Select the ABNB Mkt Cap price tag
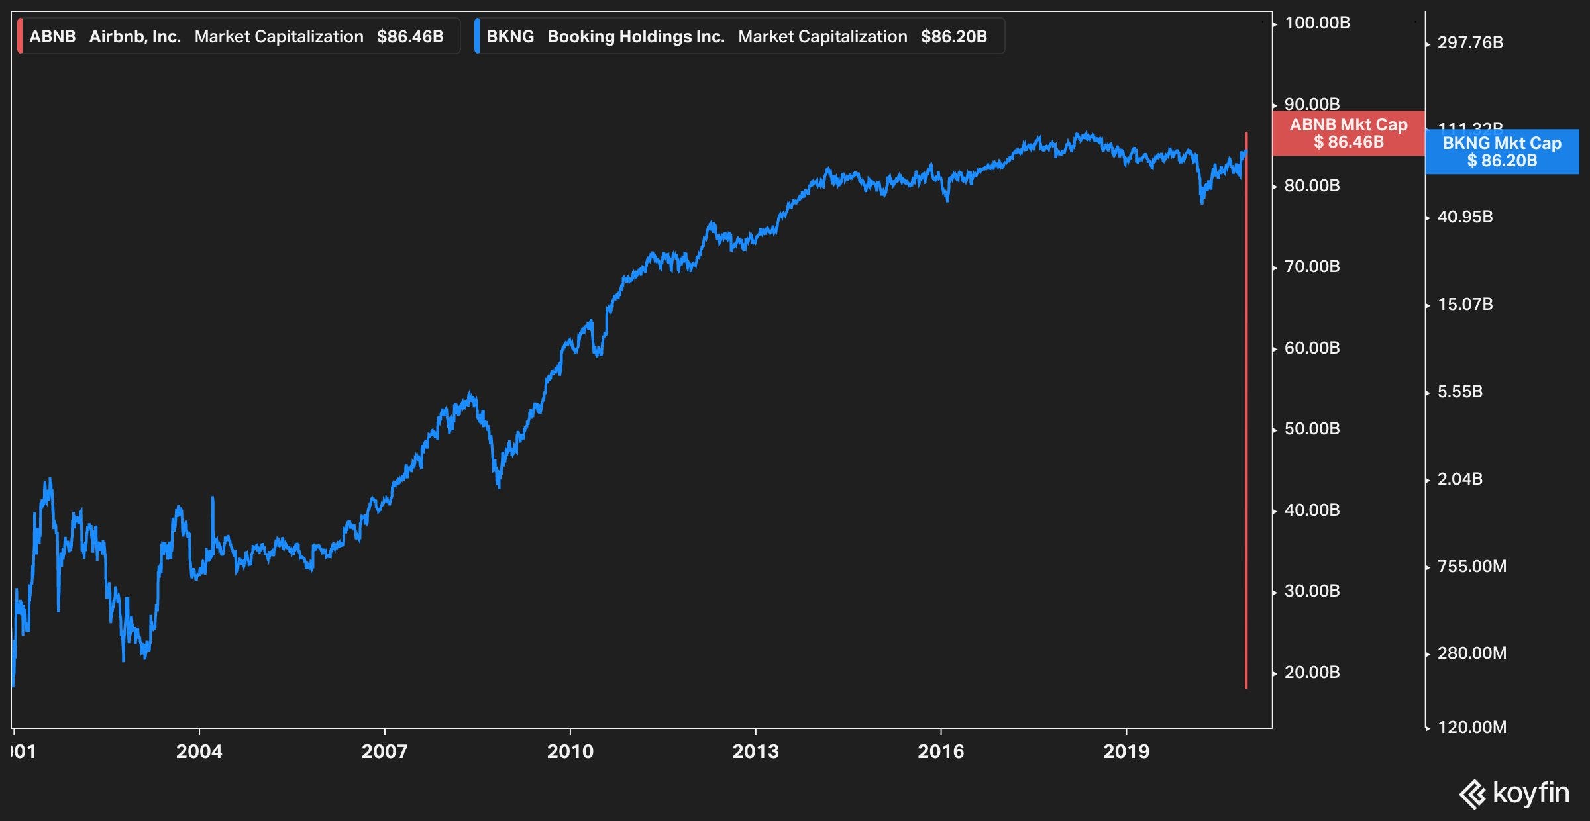 (1349, 133)
